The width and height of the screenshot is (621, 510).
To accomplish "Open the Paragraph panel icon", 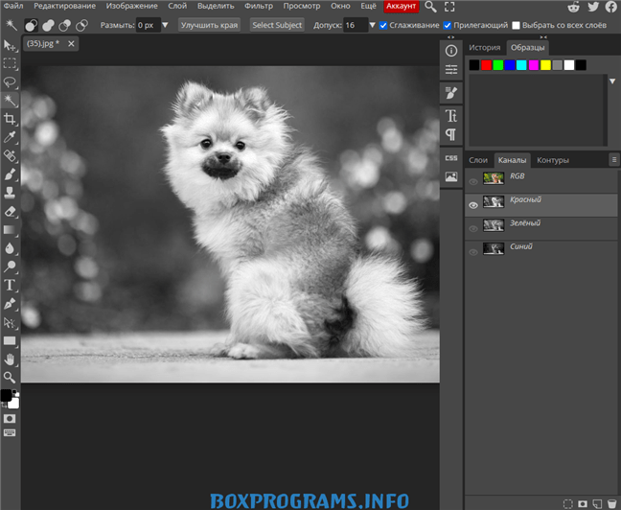I will pos(451,135).
